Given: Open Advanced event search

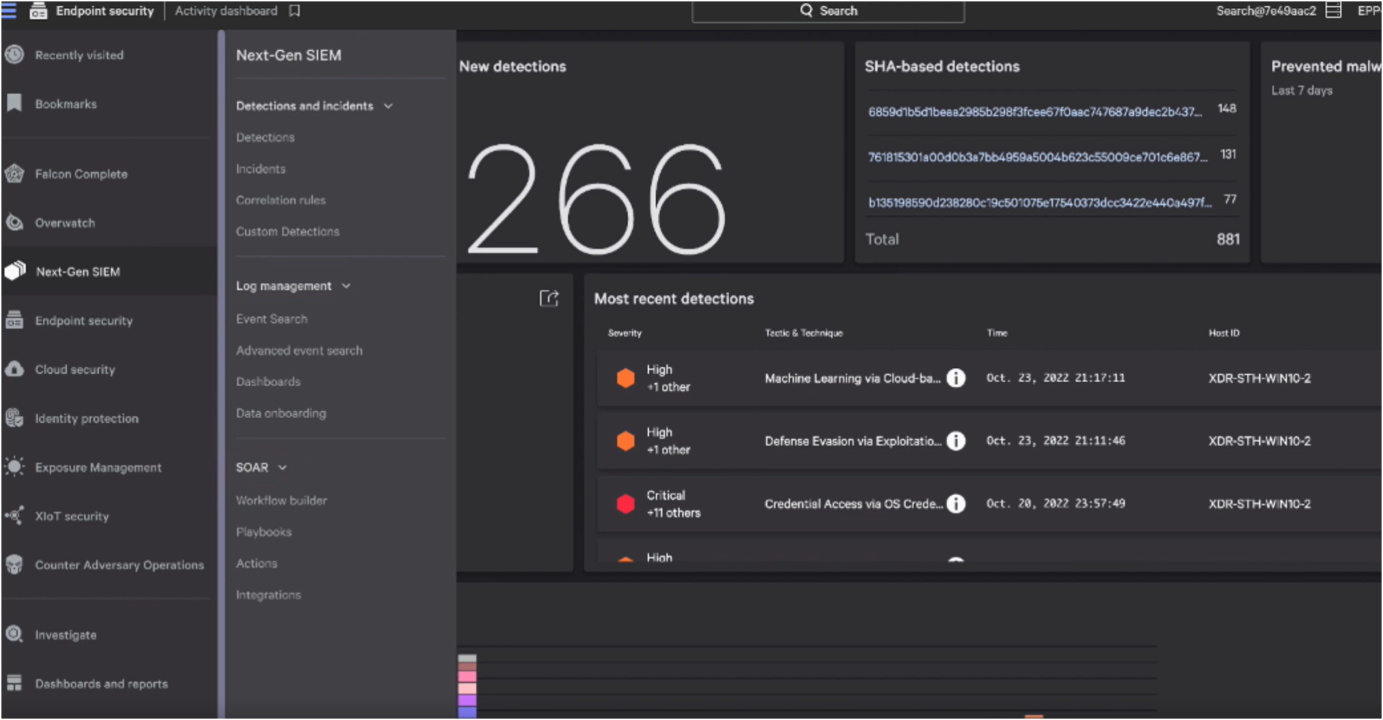Looking at the screenshot, I should coord(299,351).
